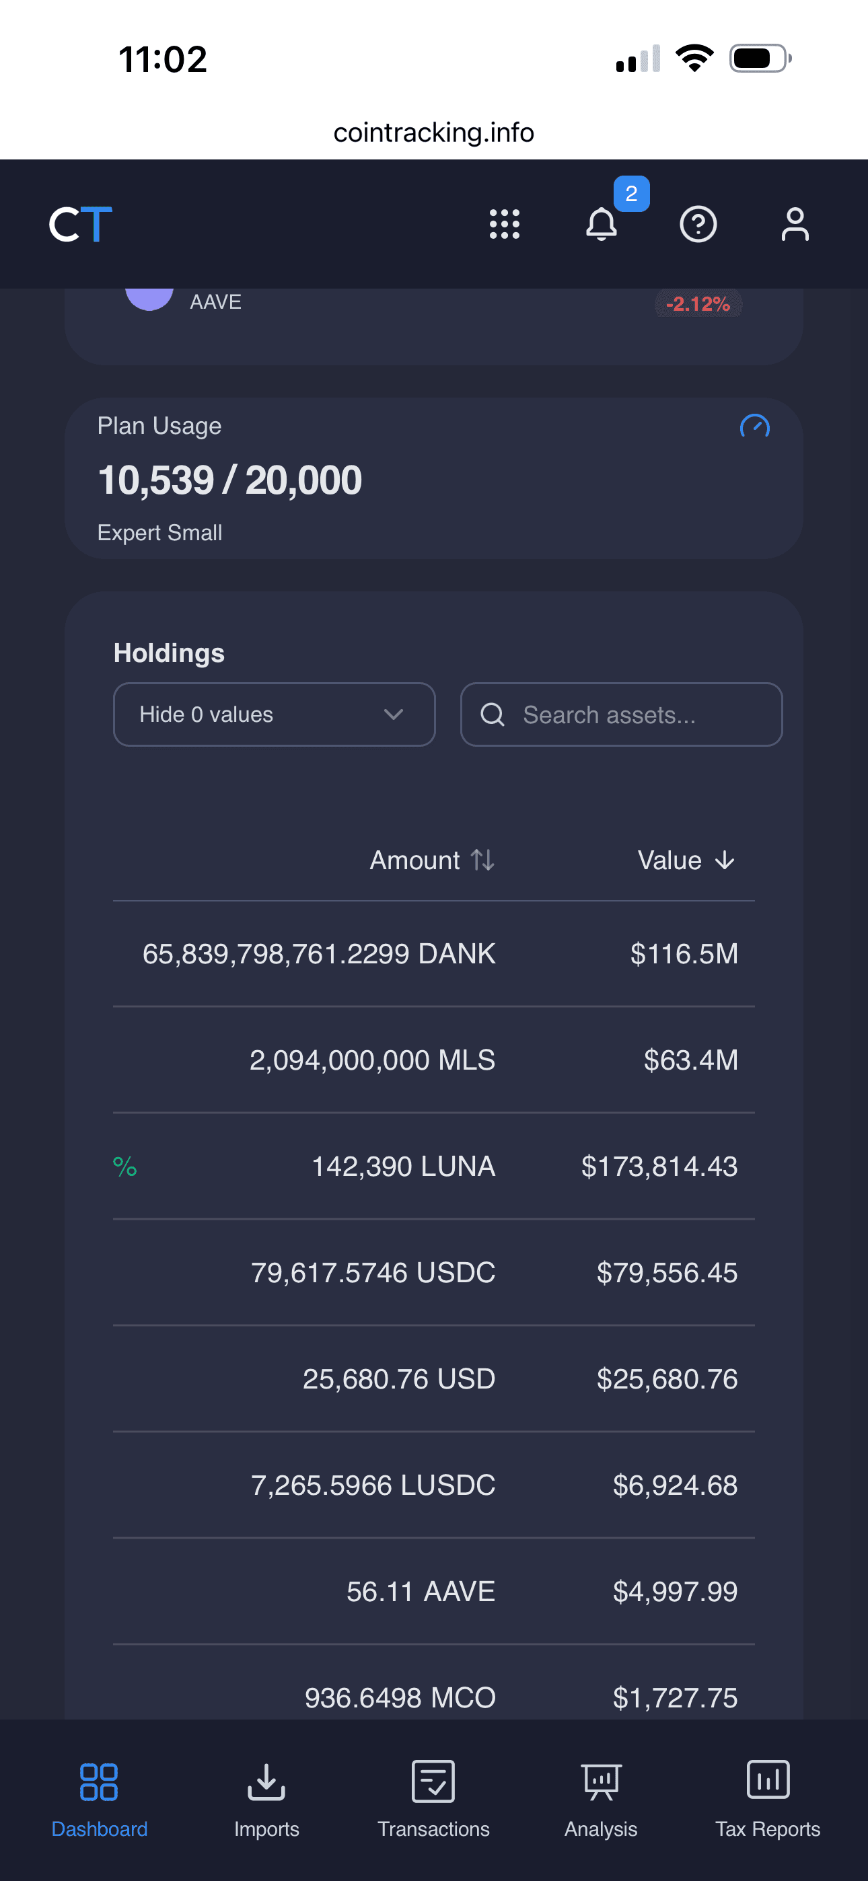Open the user account profile icon

coord(795,224)
